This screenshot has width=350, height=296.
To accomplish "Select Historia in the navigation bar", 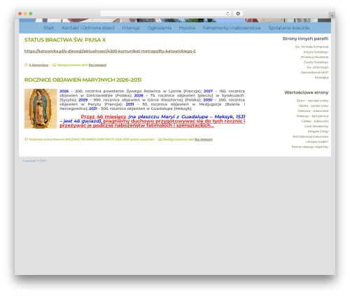I will pyautogui.click(x=187, y=28).
